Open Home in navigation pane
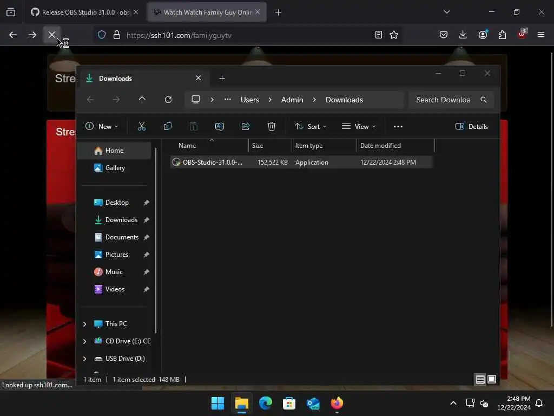Image resolution: width=554 pixels, height=416 pixels. coord(115,151)
